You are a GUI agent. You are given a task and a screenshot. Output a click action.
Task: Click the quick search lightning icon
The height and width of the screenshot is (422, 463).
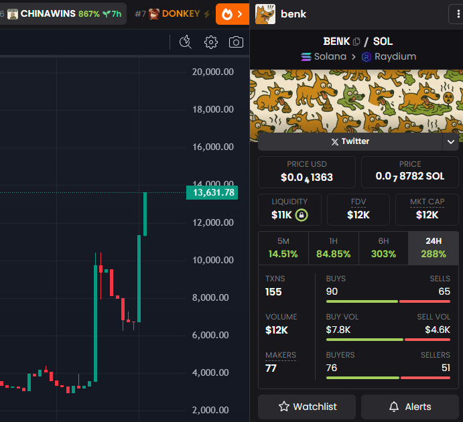tap(186, 42)
